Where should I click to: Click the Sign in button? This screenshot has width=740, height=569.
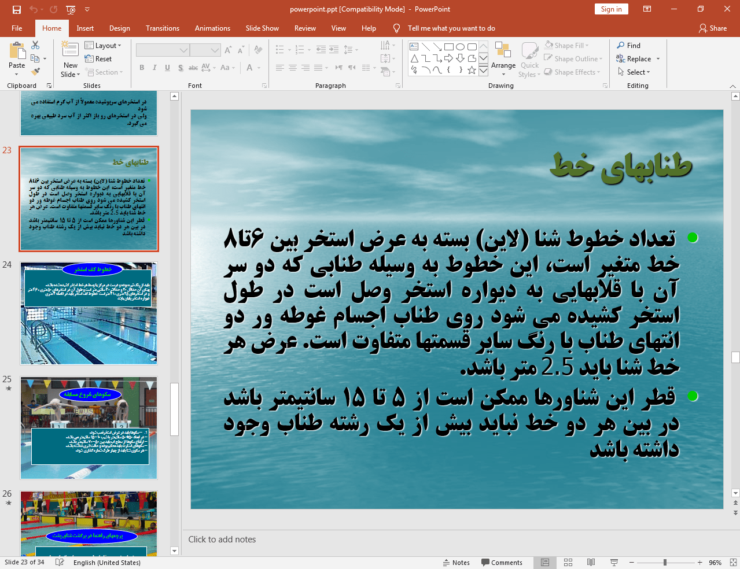tap(611, 9)
